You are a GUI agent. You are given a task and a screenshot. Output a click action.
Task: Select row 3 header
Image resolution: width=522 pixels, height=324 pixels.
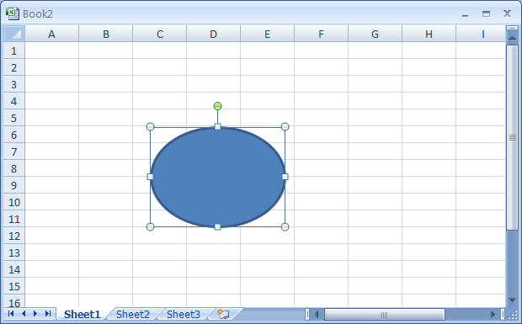point(14,84)
